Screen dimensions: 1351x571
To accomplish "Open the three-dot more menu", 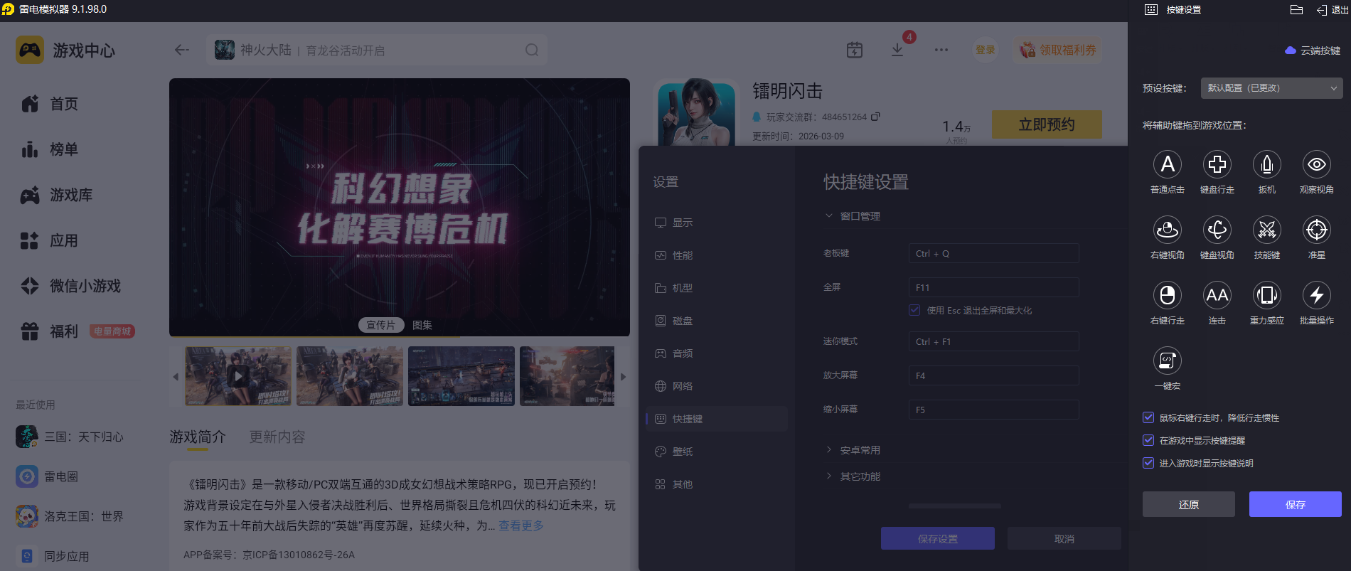I will coord(941,50).
